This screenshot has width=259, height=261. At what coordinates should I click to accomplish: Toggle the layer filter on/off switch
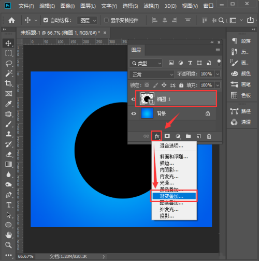pyautogui.click(x=219, y=63)
